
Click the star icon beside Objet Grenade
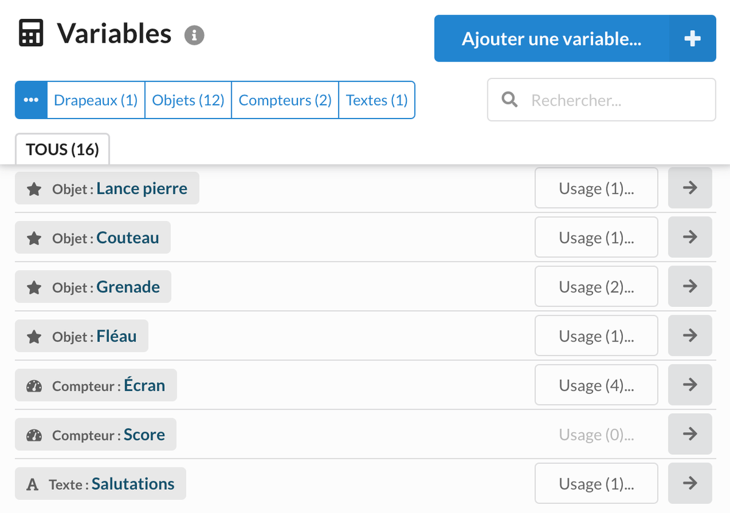tap(34, 286)
